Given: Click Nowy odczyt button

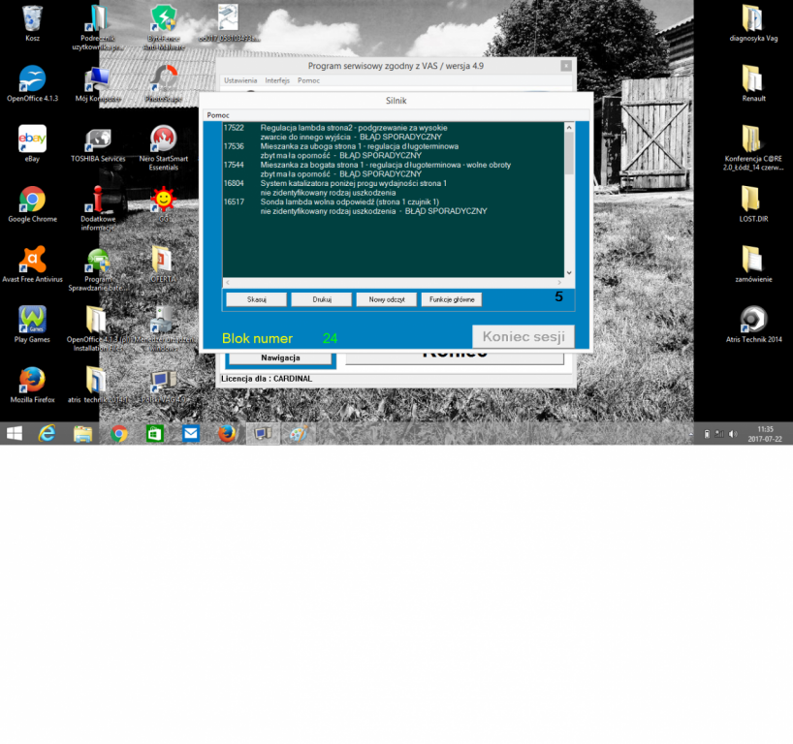Looking at the screenshot, I should 387,299.
